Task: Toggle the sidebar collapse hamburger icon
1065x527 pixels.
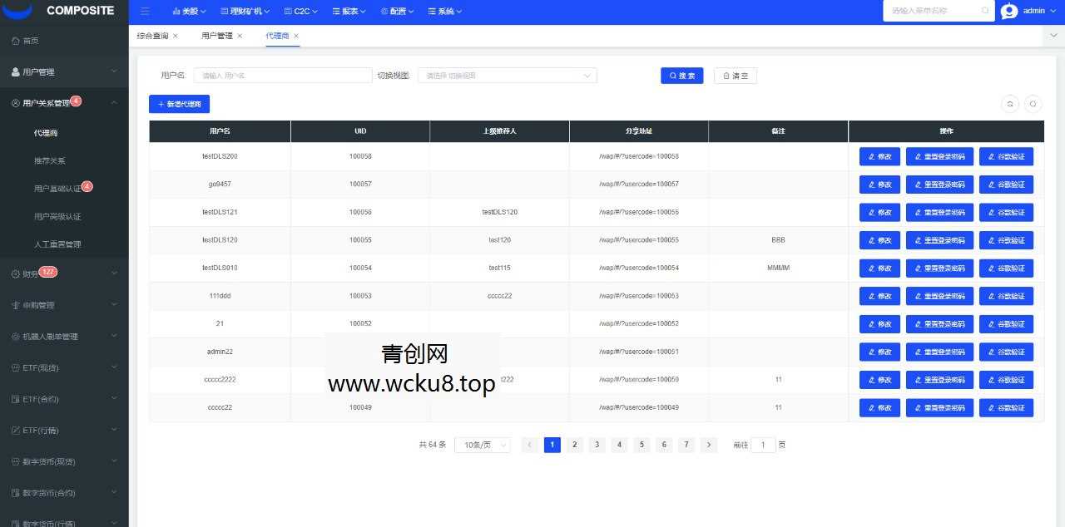Action: click(x=145, y=11)
